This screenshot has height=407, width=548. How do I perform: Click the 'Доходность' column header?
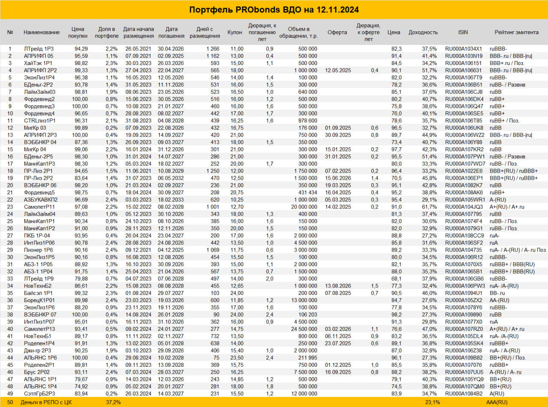point(423,33)
